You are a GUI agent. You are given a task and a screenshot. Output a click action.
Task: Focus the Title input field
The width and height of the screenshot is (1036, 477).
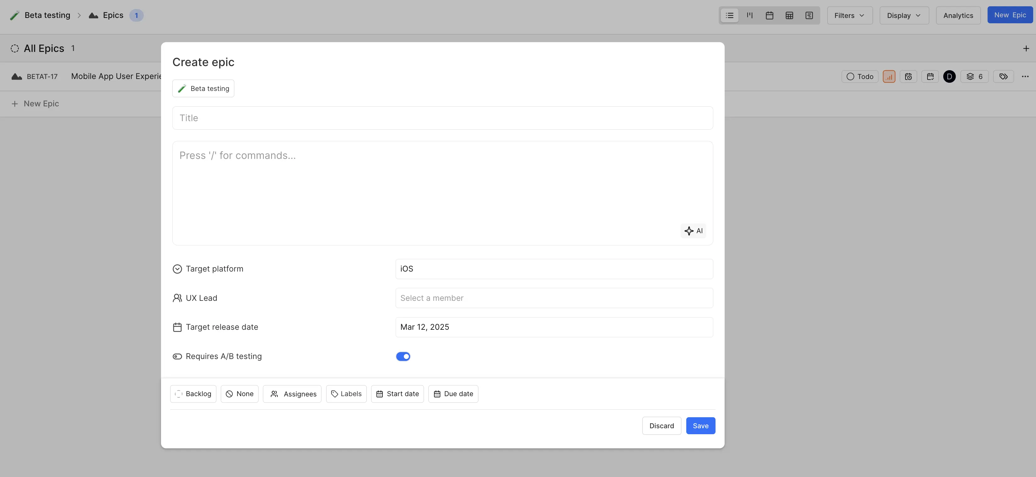[x=443, y=118]
